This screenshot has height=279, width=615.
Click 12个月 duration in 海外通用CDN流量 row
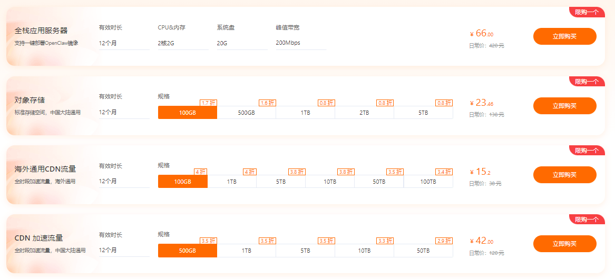pyautogui.click(x=108, y=181)
